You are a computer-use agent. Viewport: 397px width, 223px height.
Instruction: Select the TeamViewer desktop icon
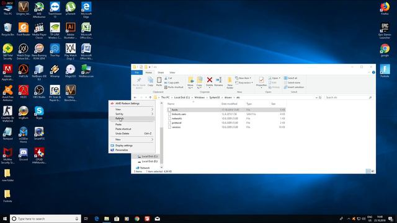click(55, 10)
